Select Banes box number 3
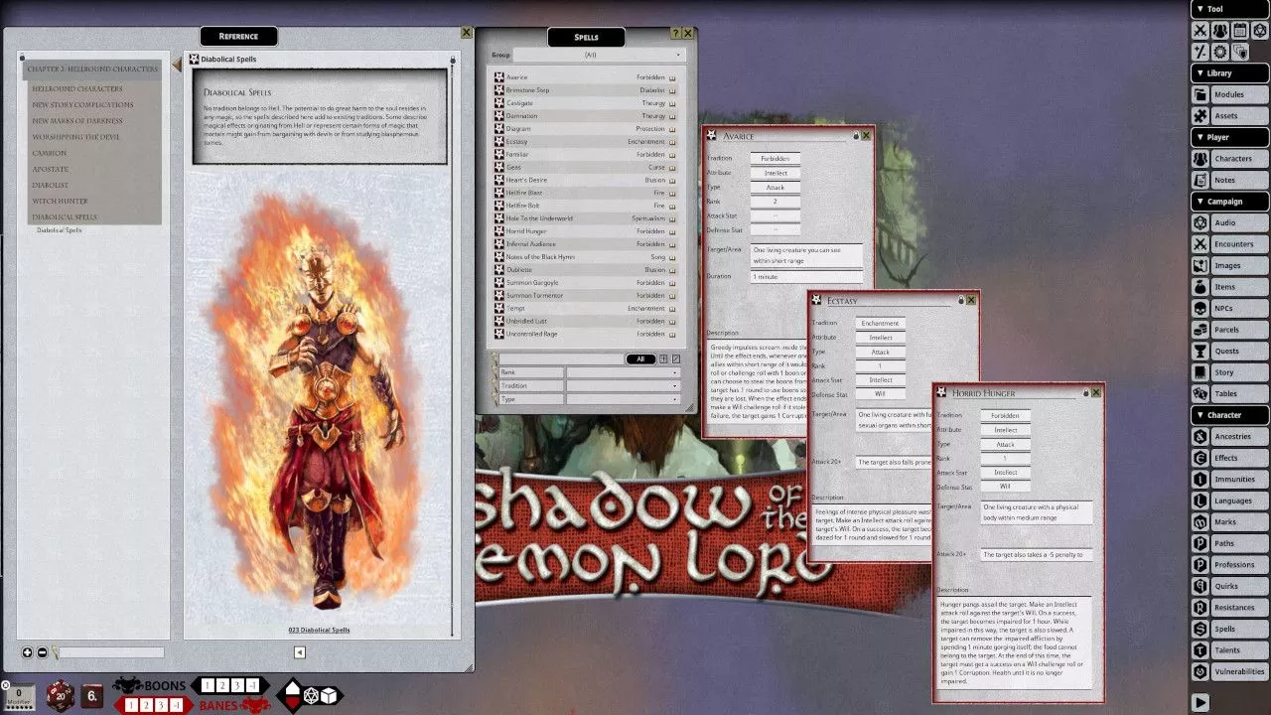Image resolution: width=1271 pixels, height=715 pixels. [161, 706]
